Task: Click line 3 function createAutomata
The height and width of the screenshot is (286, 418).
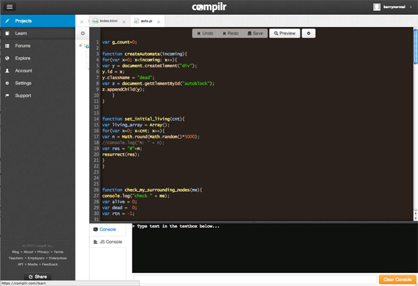Action: coord(145,54)
